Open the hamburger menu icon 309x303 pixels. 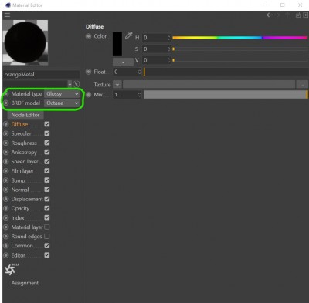(x=7, y=15)
